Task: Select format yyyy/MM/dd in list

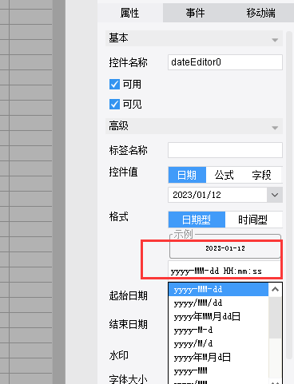Action: point(218,303)
